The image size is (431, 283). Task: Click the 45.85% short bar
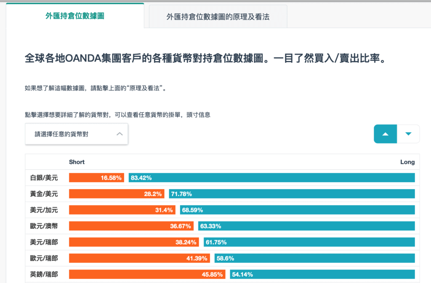(x=147, y=274)
